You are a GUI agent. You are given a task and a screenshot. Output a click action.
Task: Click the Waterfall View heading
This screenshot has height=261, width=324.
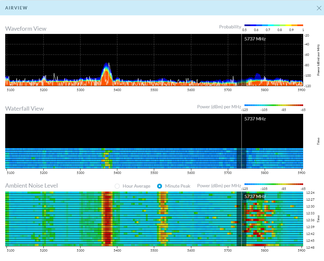[x=24, y=109]
